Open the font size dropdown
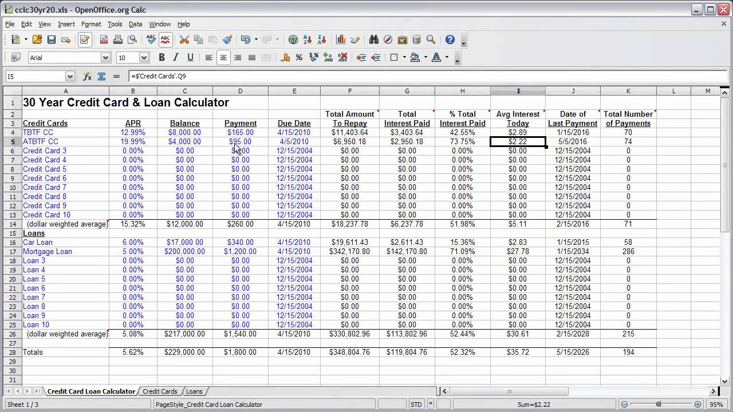Screen dimensions: 733x412 (x=144, y=57)
